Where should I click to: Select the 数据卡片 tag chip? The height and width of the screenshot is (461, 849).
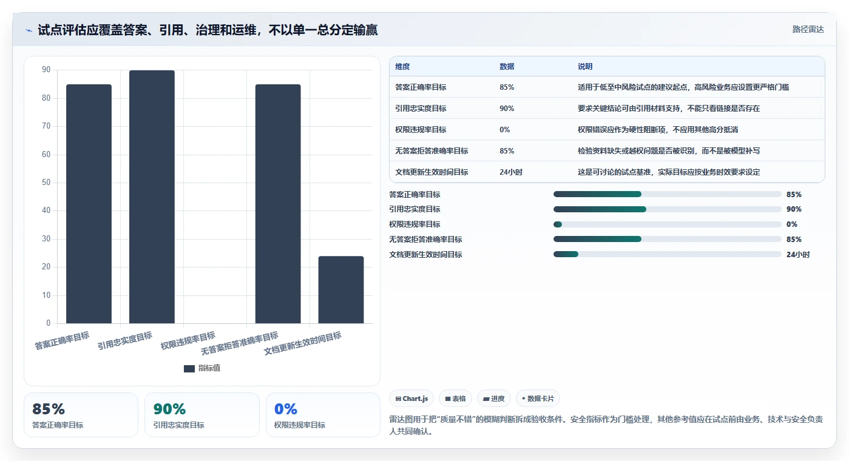[538, 399]
